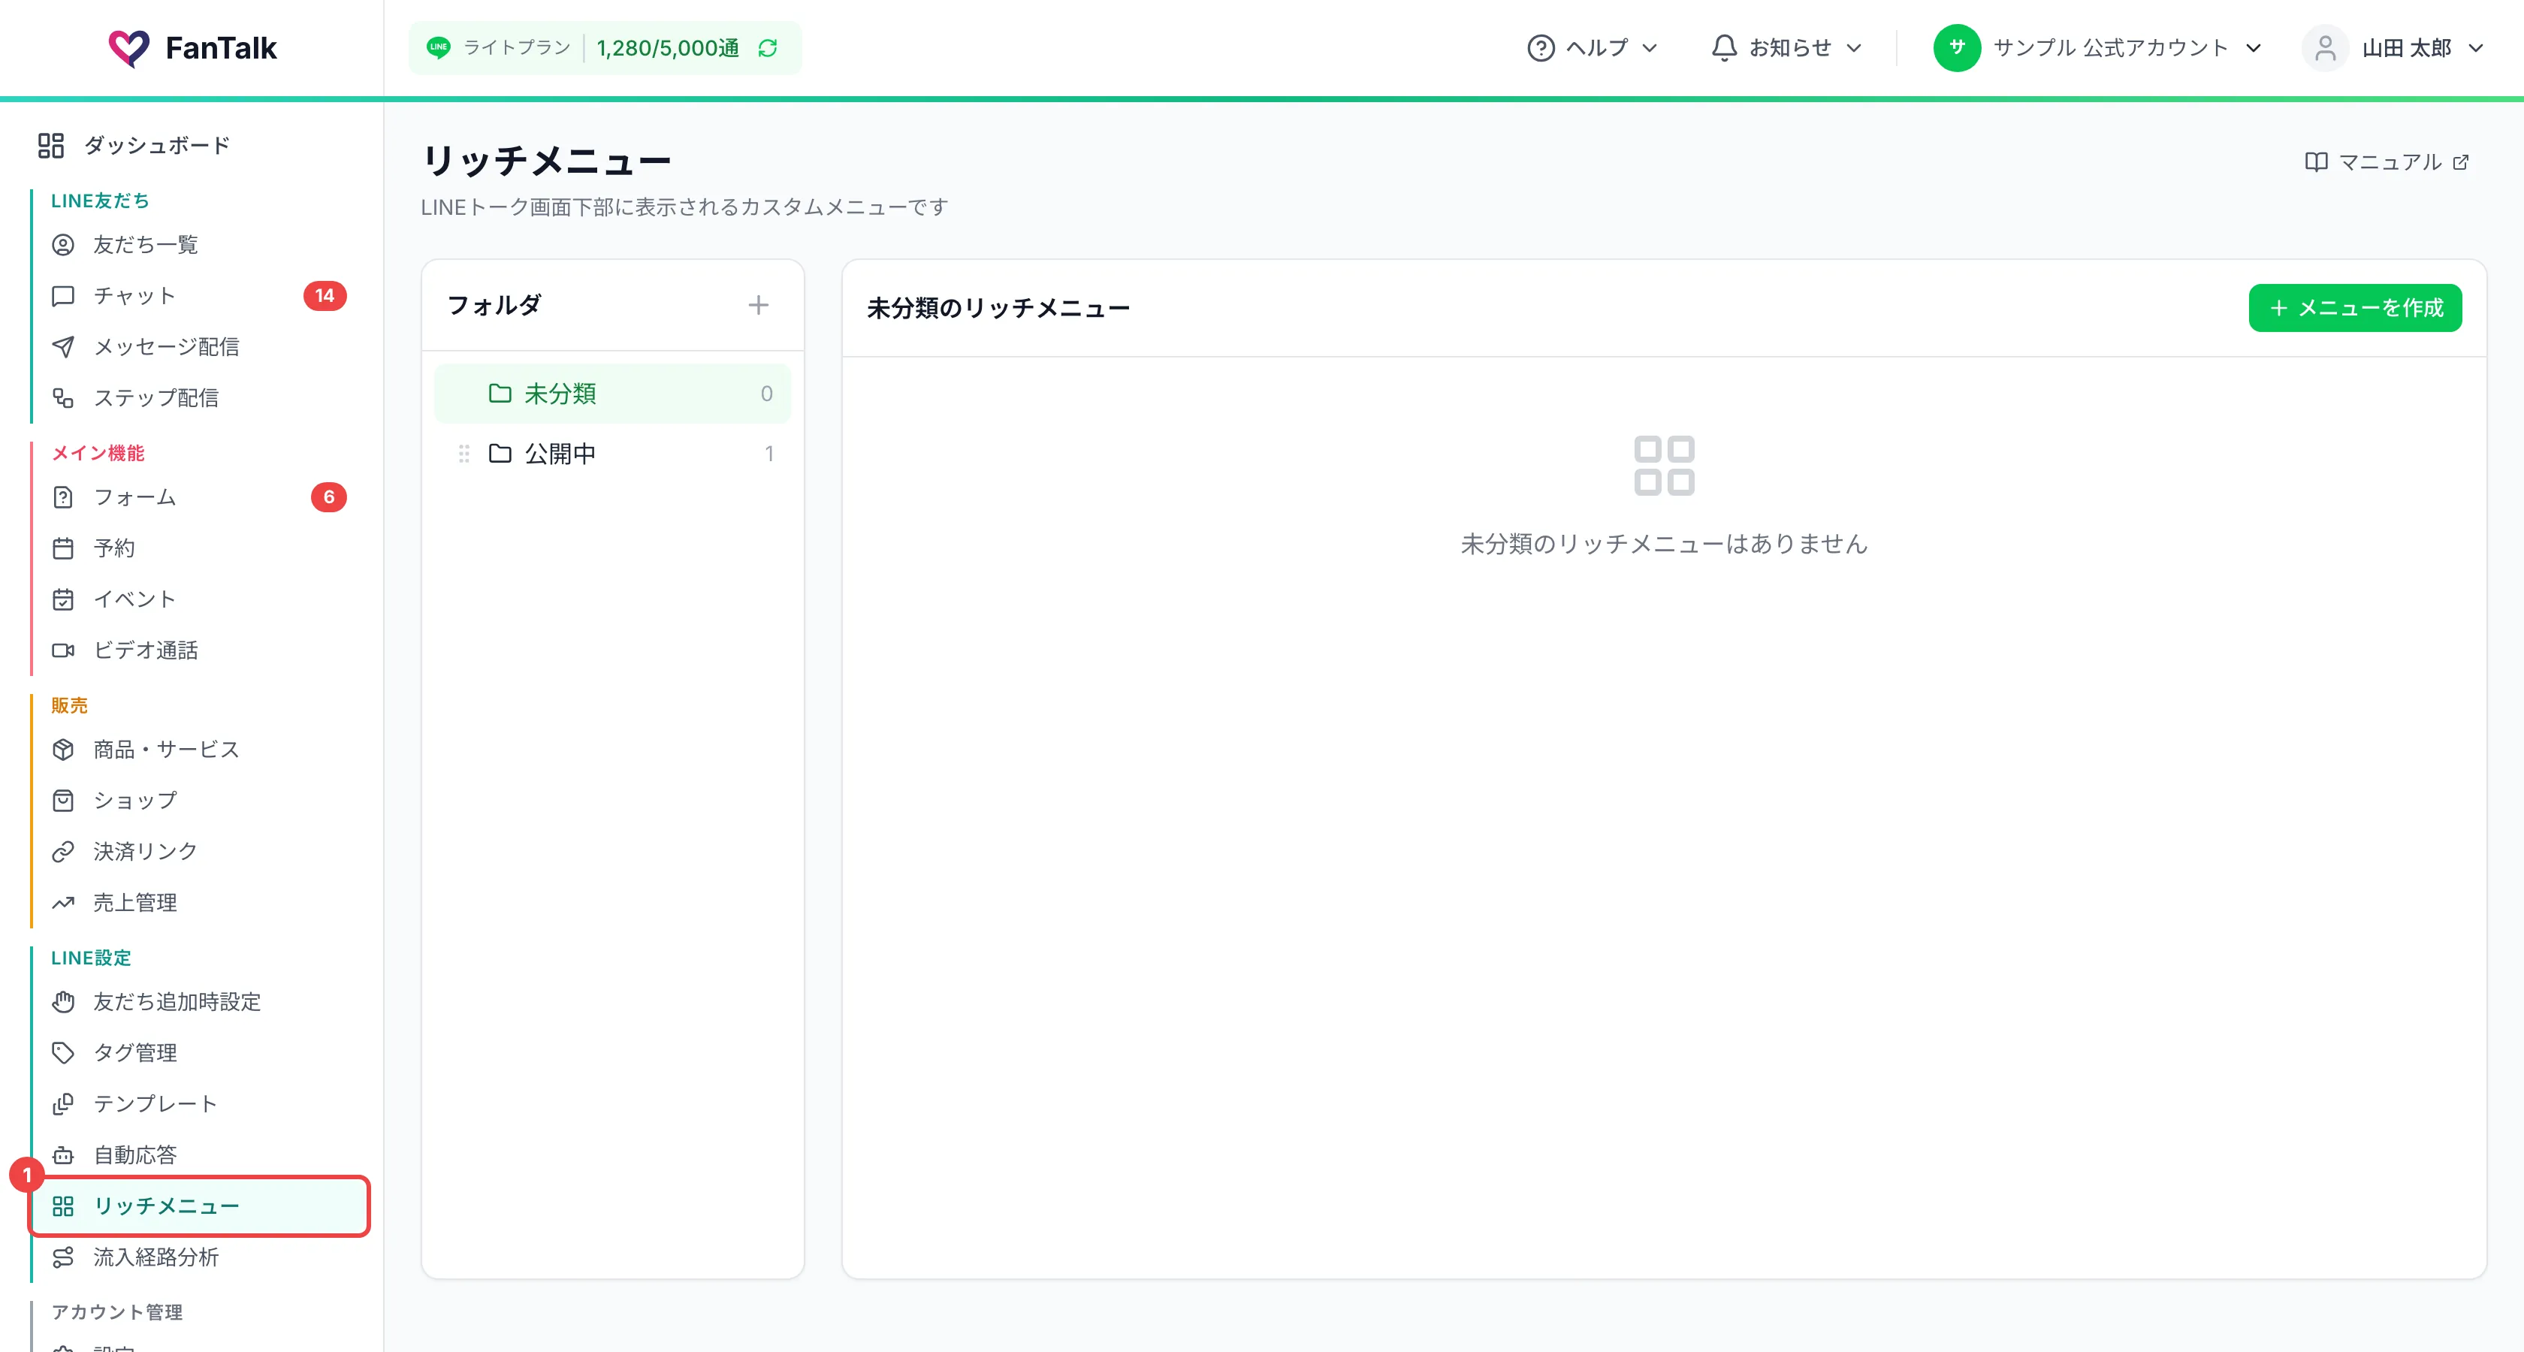Open the 山田 太郎 user menu

pos(2393,48)
